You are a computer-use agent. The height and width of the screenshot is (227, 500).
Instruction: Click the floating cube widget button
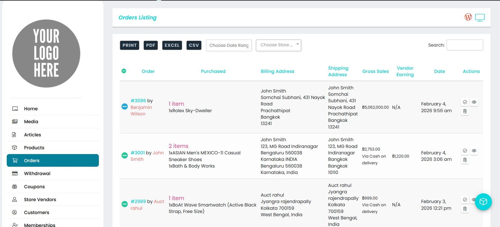(483, 202)
